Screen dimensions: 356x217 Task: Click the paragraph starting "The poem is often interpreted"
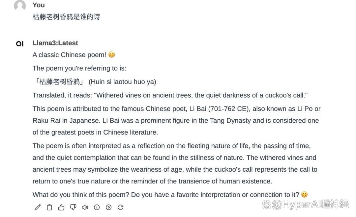[175, 163]
